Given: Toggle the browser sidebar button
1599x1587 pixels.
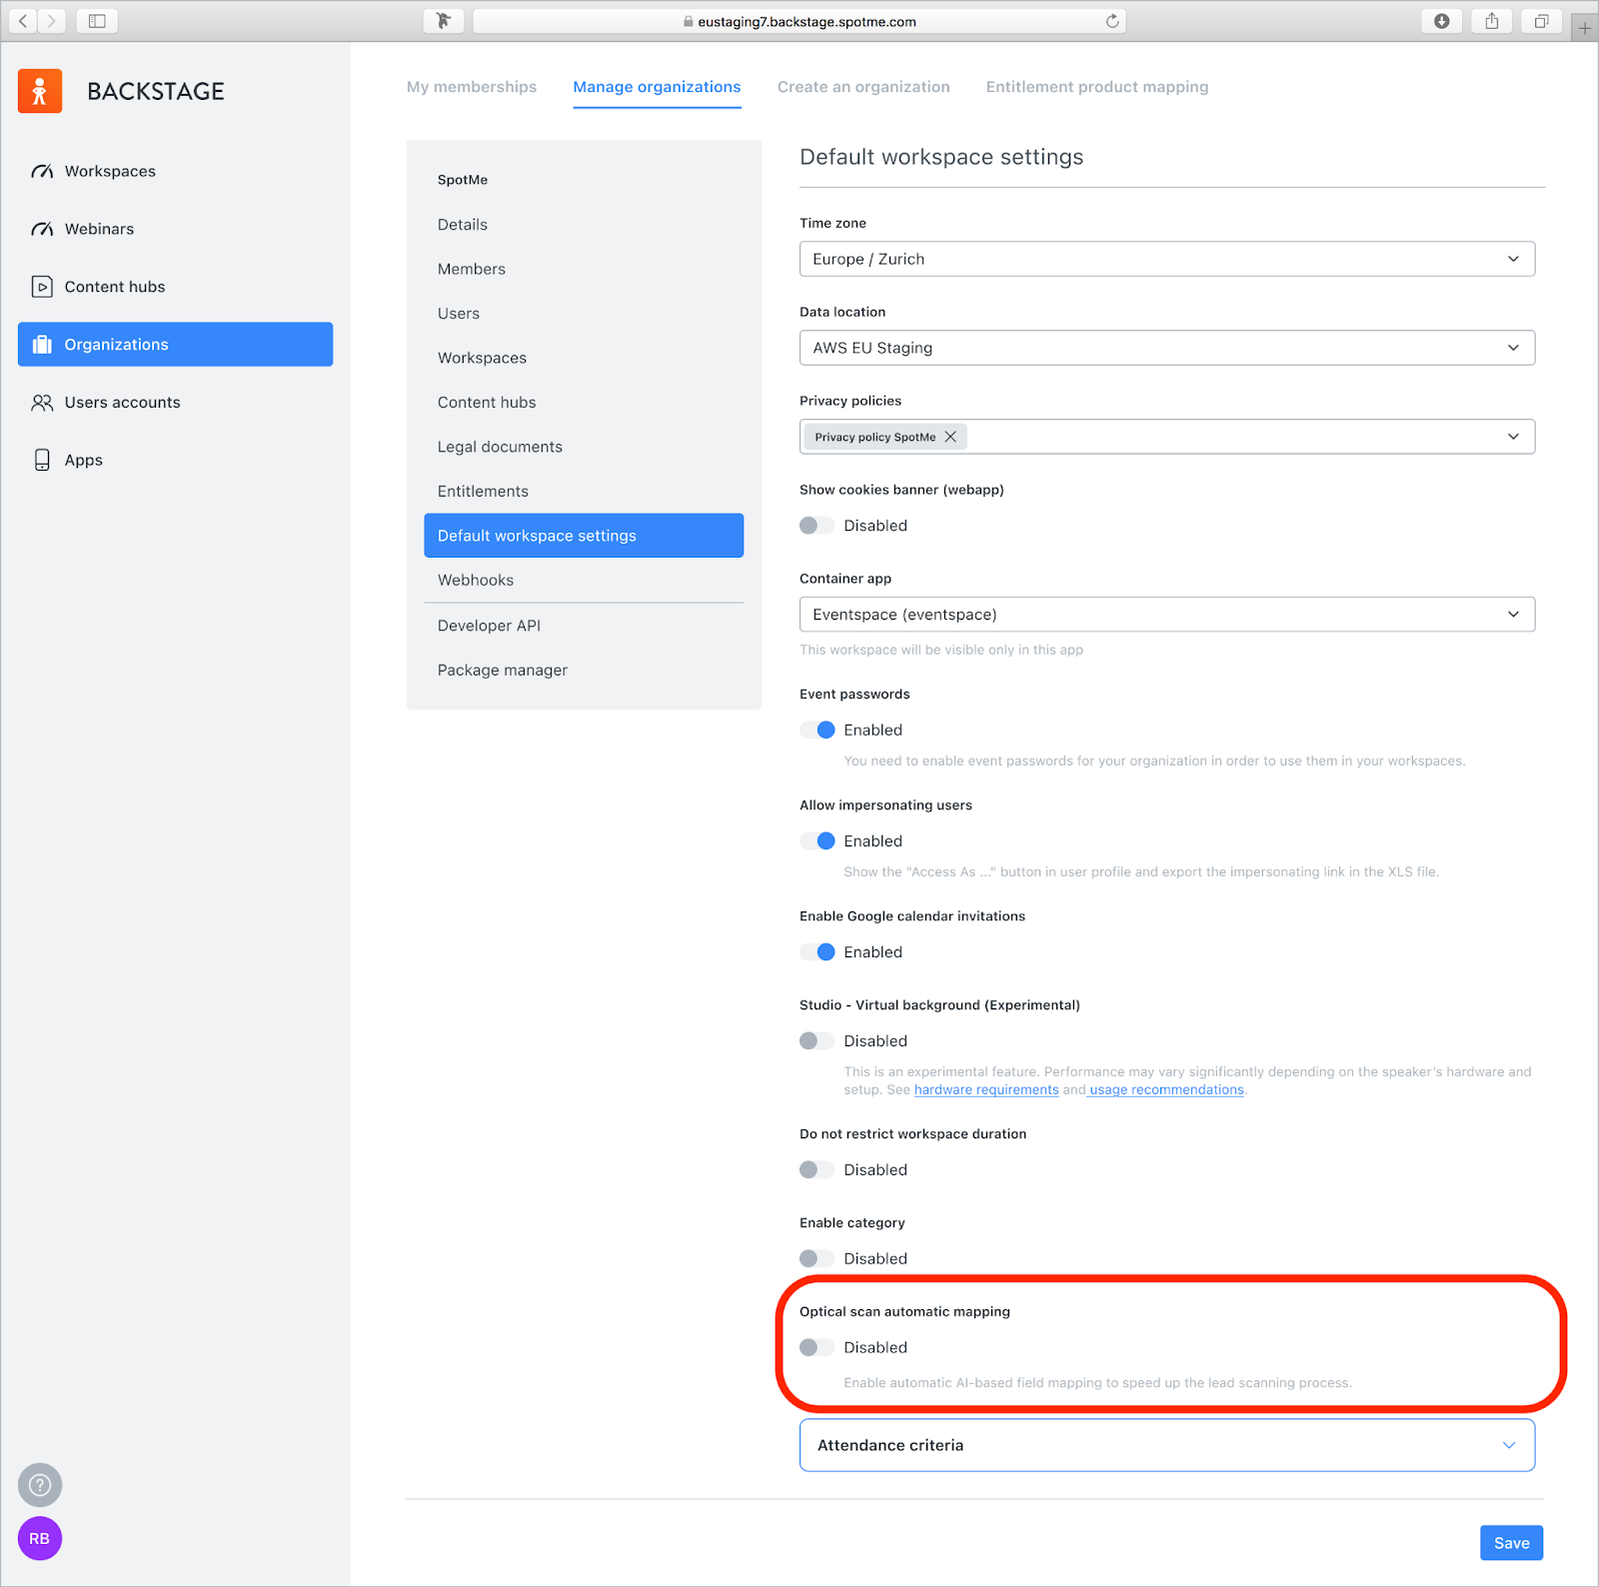Looking at the screenshot, I should click(97, 21).
